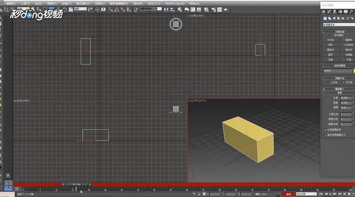Image resolution: width=355 pixels, height=197 pixels.
Task: Click the Select and Link tool
Action: pyautogui.click(x=1, y=10)
